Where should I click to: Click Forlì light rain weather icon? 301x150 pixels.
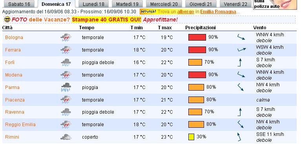[x=66, y=62]
